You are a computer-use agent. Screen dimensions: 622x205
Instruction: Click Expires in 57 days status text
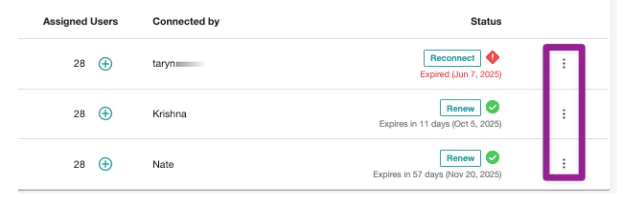[438, 175]
